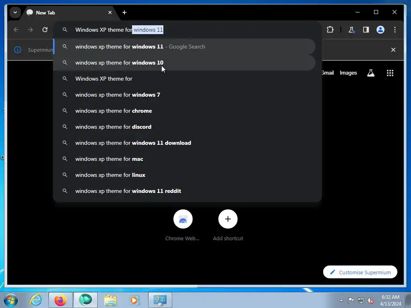Reload the current page
The image size is (411, 308).
click(x=45, y=30)
